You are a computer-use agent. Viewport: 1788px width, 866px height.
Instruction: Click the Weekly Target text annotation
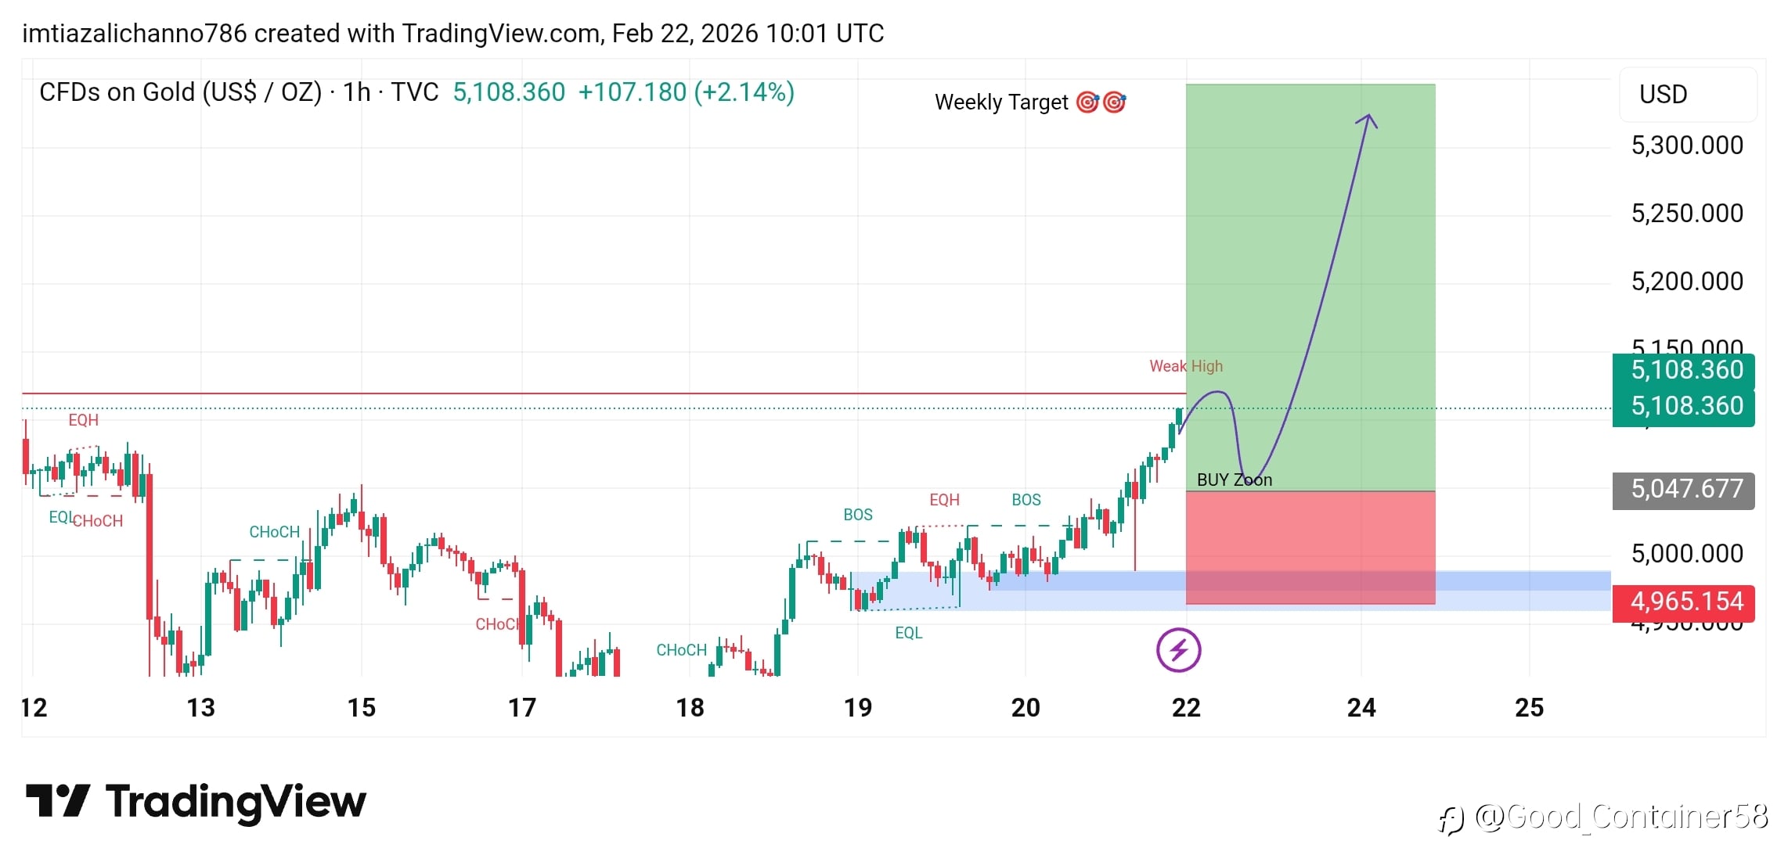pos(1001,102)
